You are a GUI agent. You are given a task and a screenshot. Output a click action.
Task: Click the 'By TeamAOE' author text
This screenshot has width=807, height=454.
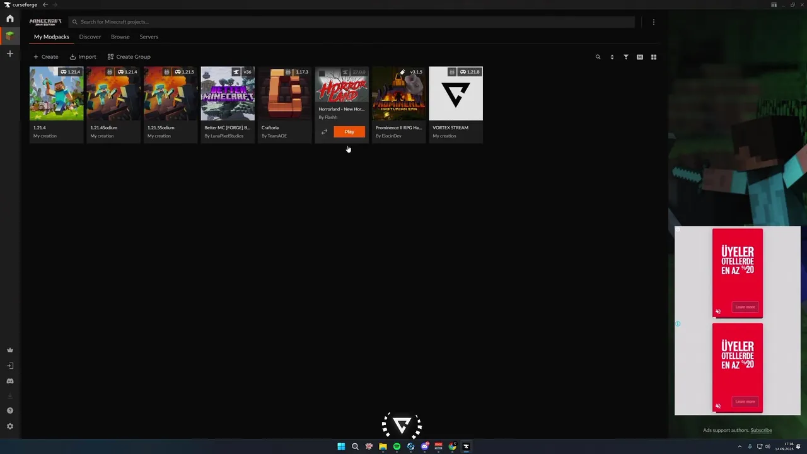coord(274,136)
